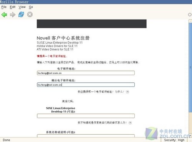The width and height of the screenshot is (192, 142).
Task: Open the 我应提供哪一个电子邮件地址 help link
Action: tap(101, 92)
